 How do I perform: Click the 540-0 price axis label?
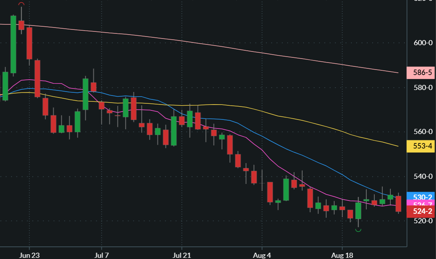point(423,176)
